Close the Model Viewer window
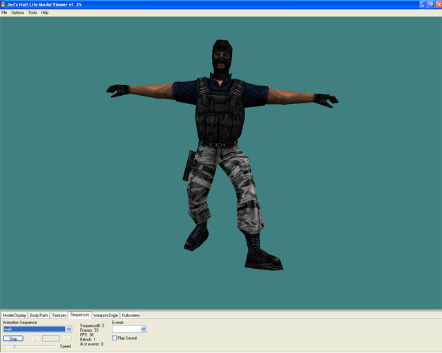This screenshot has height=353, width=442. (439, 4)
